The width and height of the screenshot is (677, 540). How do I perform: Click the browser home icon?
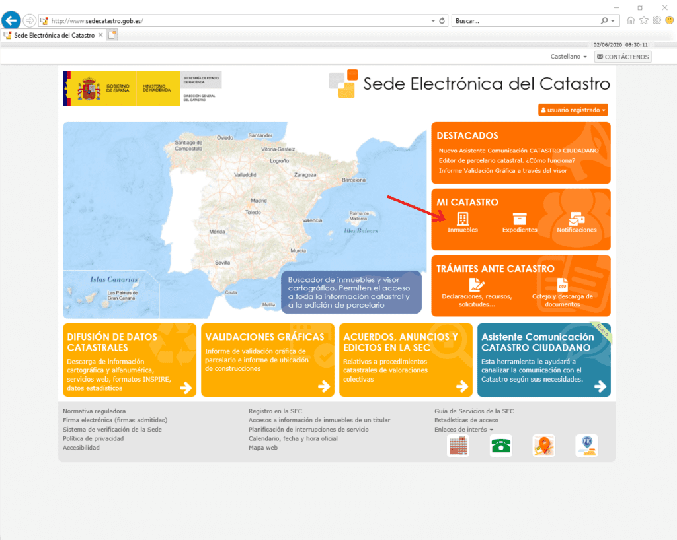point(631,20)
